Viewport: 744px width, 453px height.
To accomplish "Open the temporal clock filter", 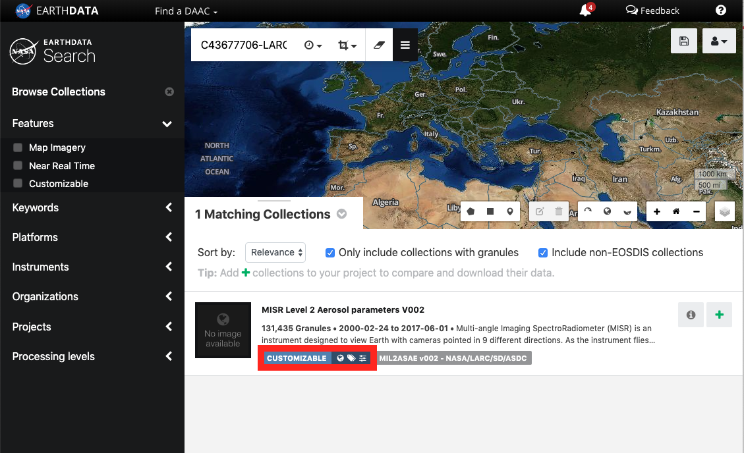I will (x=312, y=45).
